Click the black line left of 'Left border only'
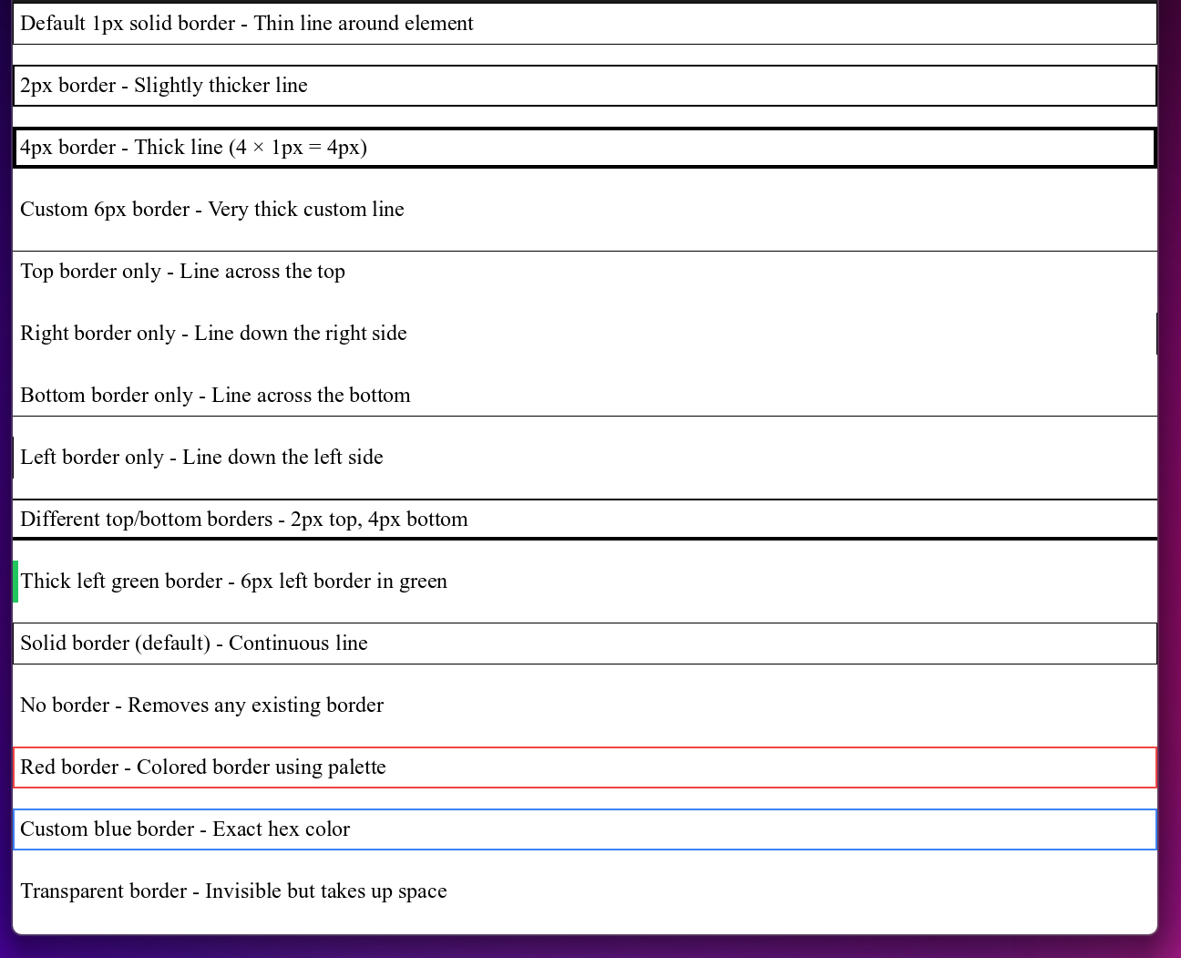1181x958 pixels. [x=13, y=458]
